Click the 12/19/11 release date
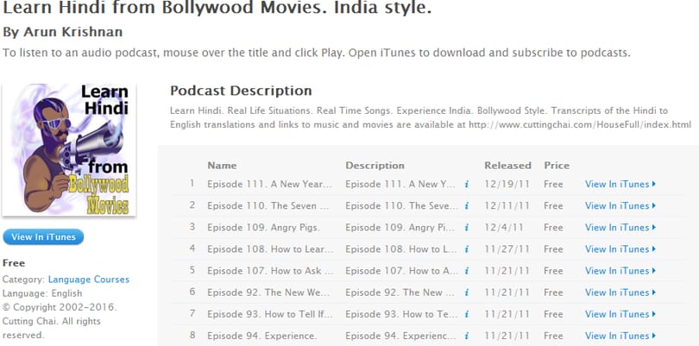Image resolution: width=699 pixels, height=346 pixels. pyautogui.click(x=507, y=184)
